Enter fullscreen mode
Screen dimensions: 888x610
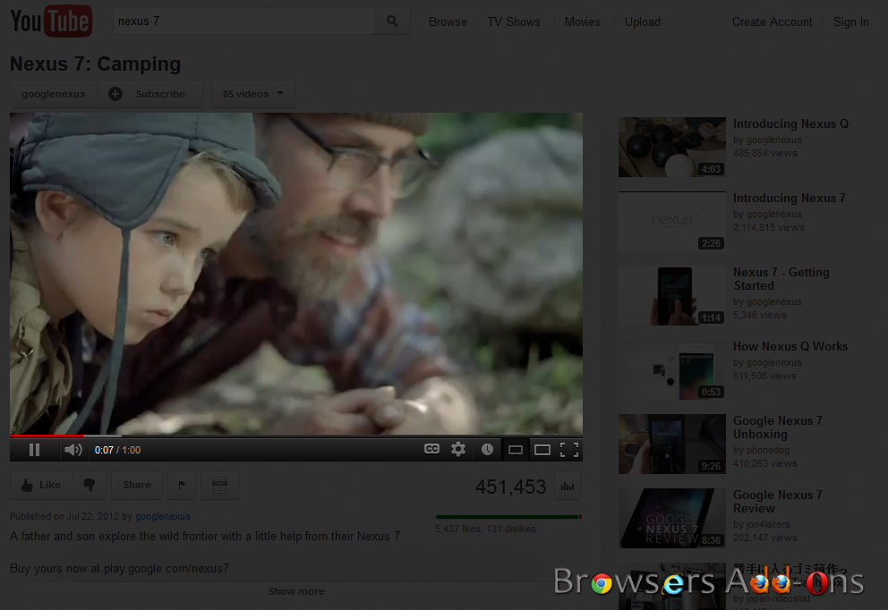coord(569,450)
